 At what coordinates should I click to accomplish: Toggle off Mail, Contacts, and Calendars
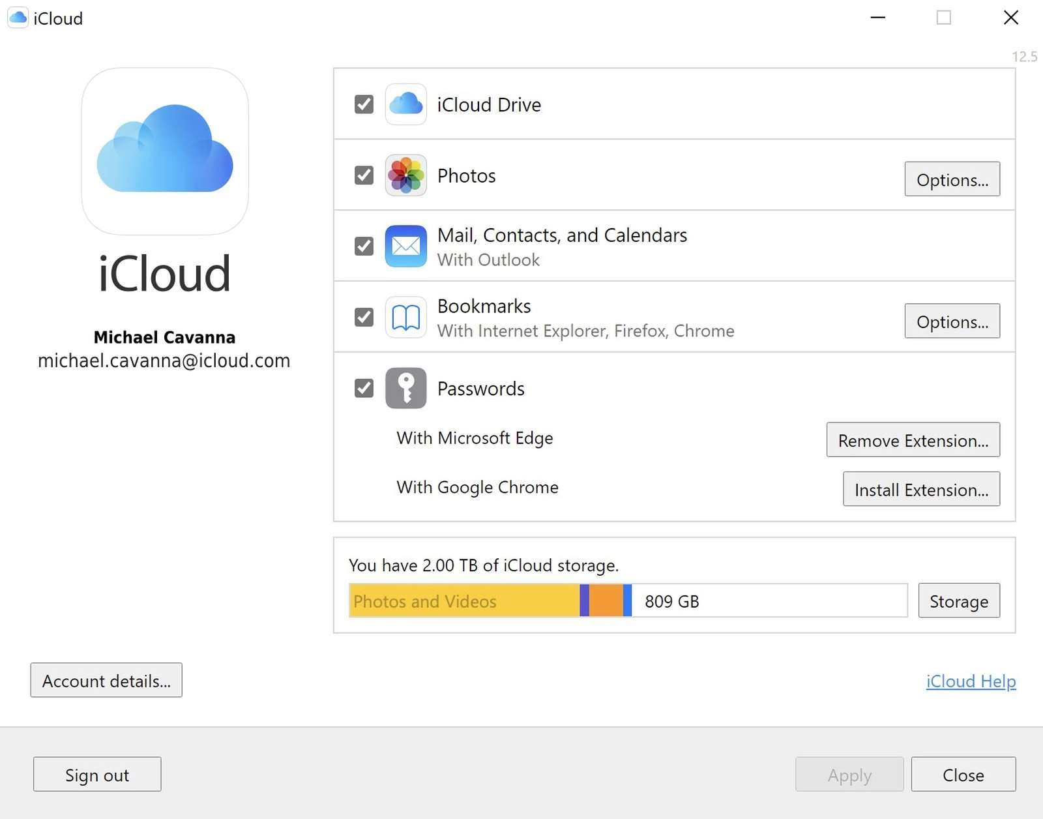click(363, 246)
